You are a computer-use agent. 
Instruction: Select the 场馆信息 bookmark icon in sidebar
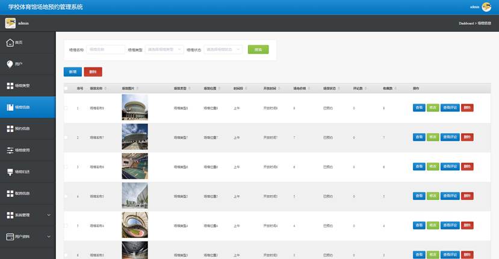10,107
